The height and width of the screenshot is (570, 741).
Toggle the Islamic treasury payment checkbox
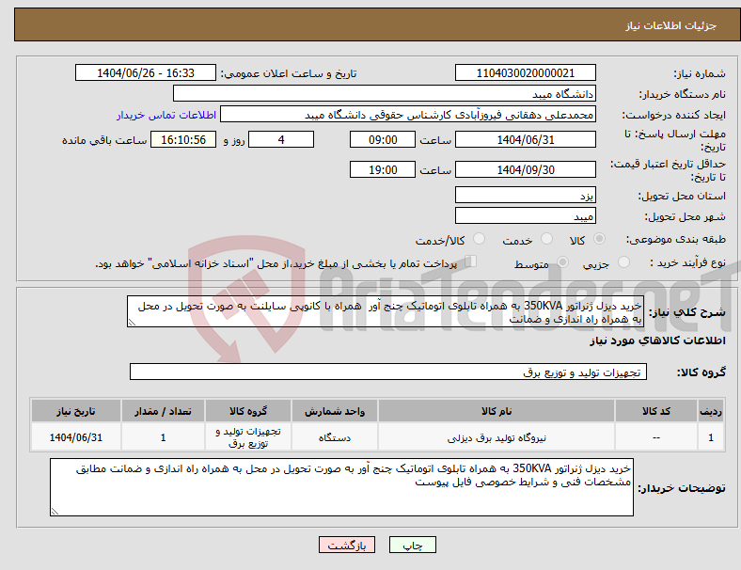(x=471, y=261)
